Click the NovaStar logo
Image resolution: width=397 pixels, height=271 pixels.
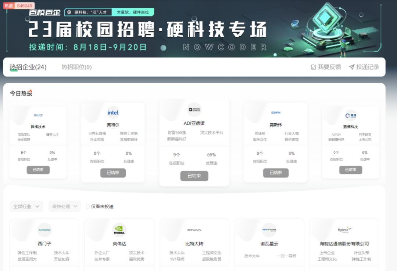click(269, 230)
